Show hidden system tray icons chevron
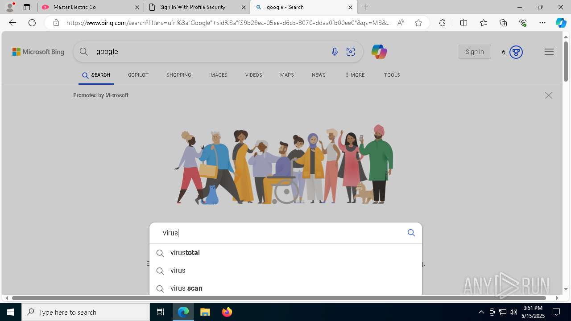 point(481,312)
